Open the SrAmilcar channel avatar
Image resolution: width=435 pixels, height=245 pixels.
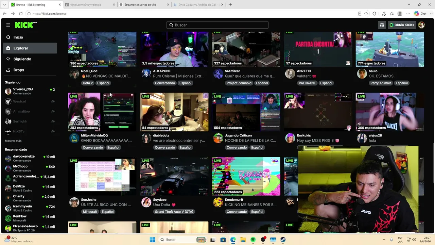click(218, 74)
